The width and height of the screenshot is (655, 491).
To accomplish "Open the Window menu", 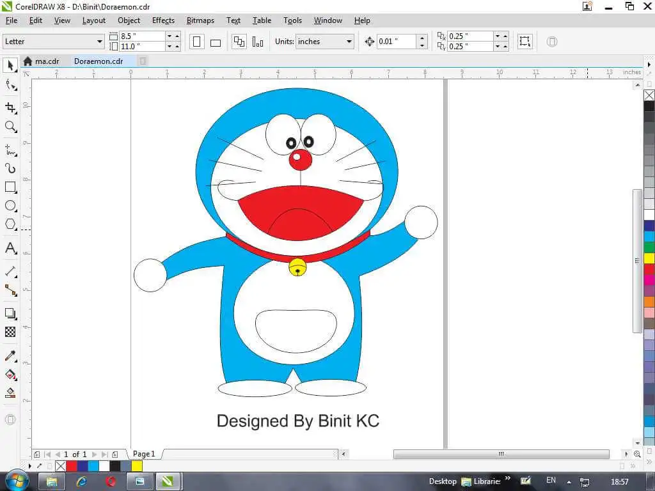I will [327, 20].
